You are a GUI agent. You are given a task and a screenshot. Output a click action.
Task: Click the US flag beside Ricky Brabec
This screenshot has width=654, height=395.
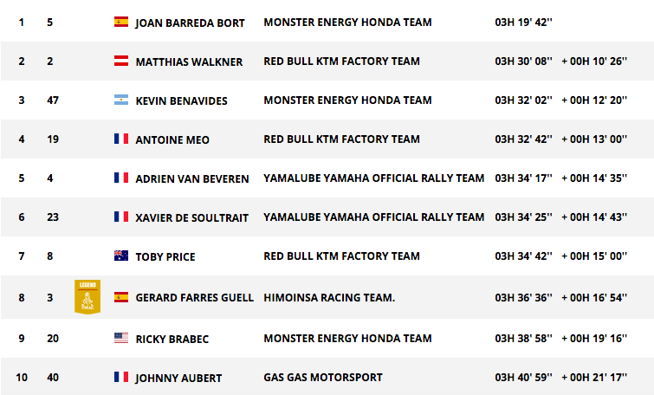(121, 338)
